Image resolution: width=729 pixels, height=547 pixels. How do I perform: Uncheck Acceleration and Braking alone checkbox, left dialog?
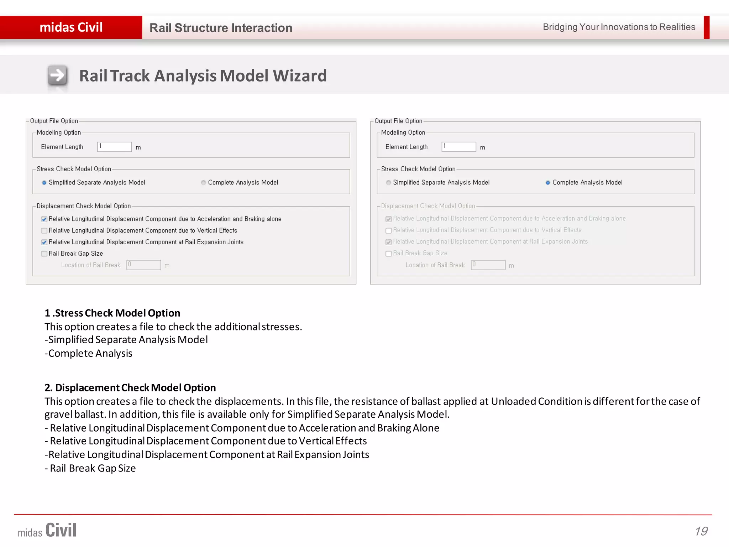[44, 219]
